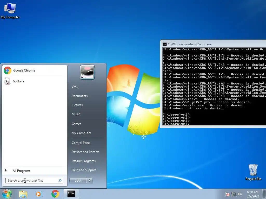Click Show desktop strip at taskbar end

[x=264, y=194]
